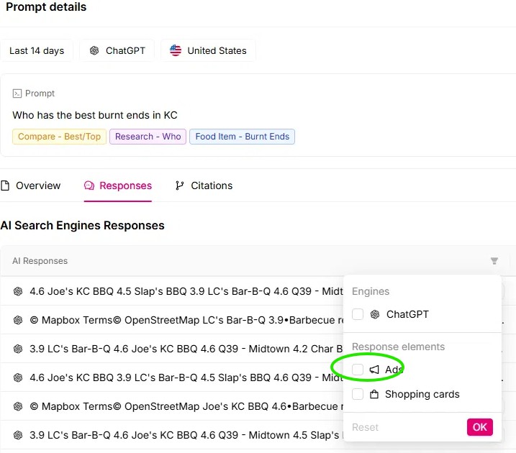
Task: Open the Citations tab
Action: (x=204, y=186)
